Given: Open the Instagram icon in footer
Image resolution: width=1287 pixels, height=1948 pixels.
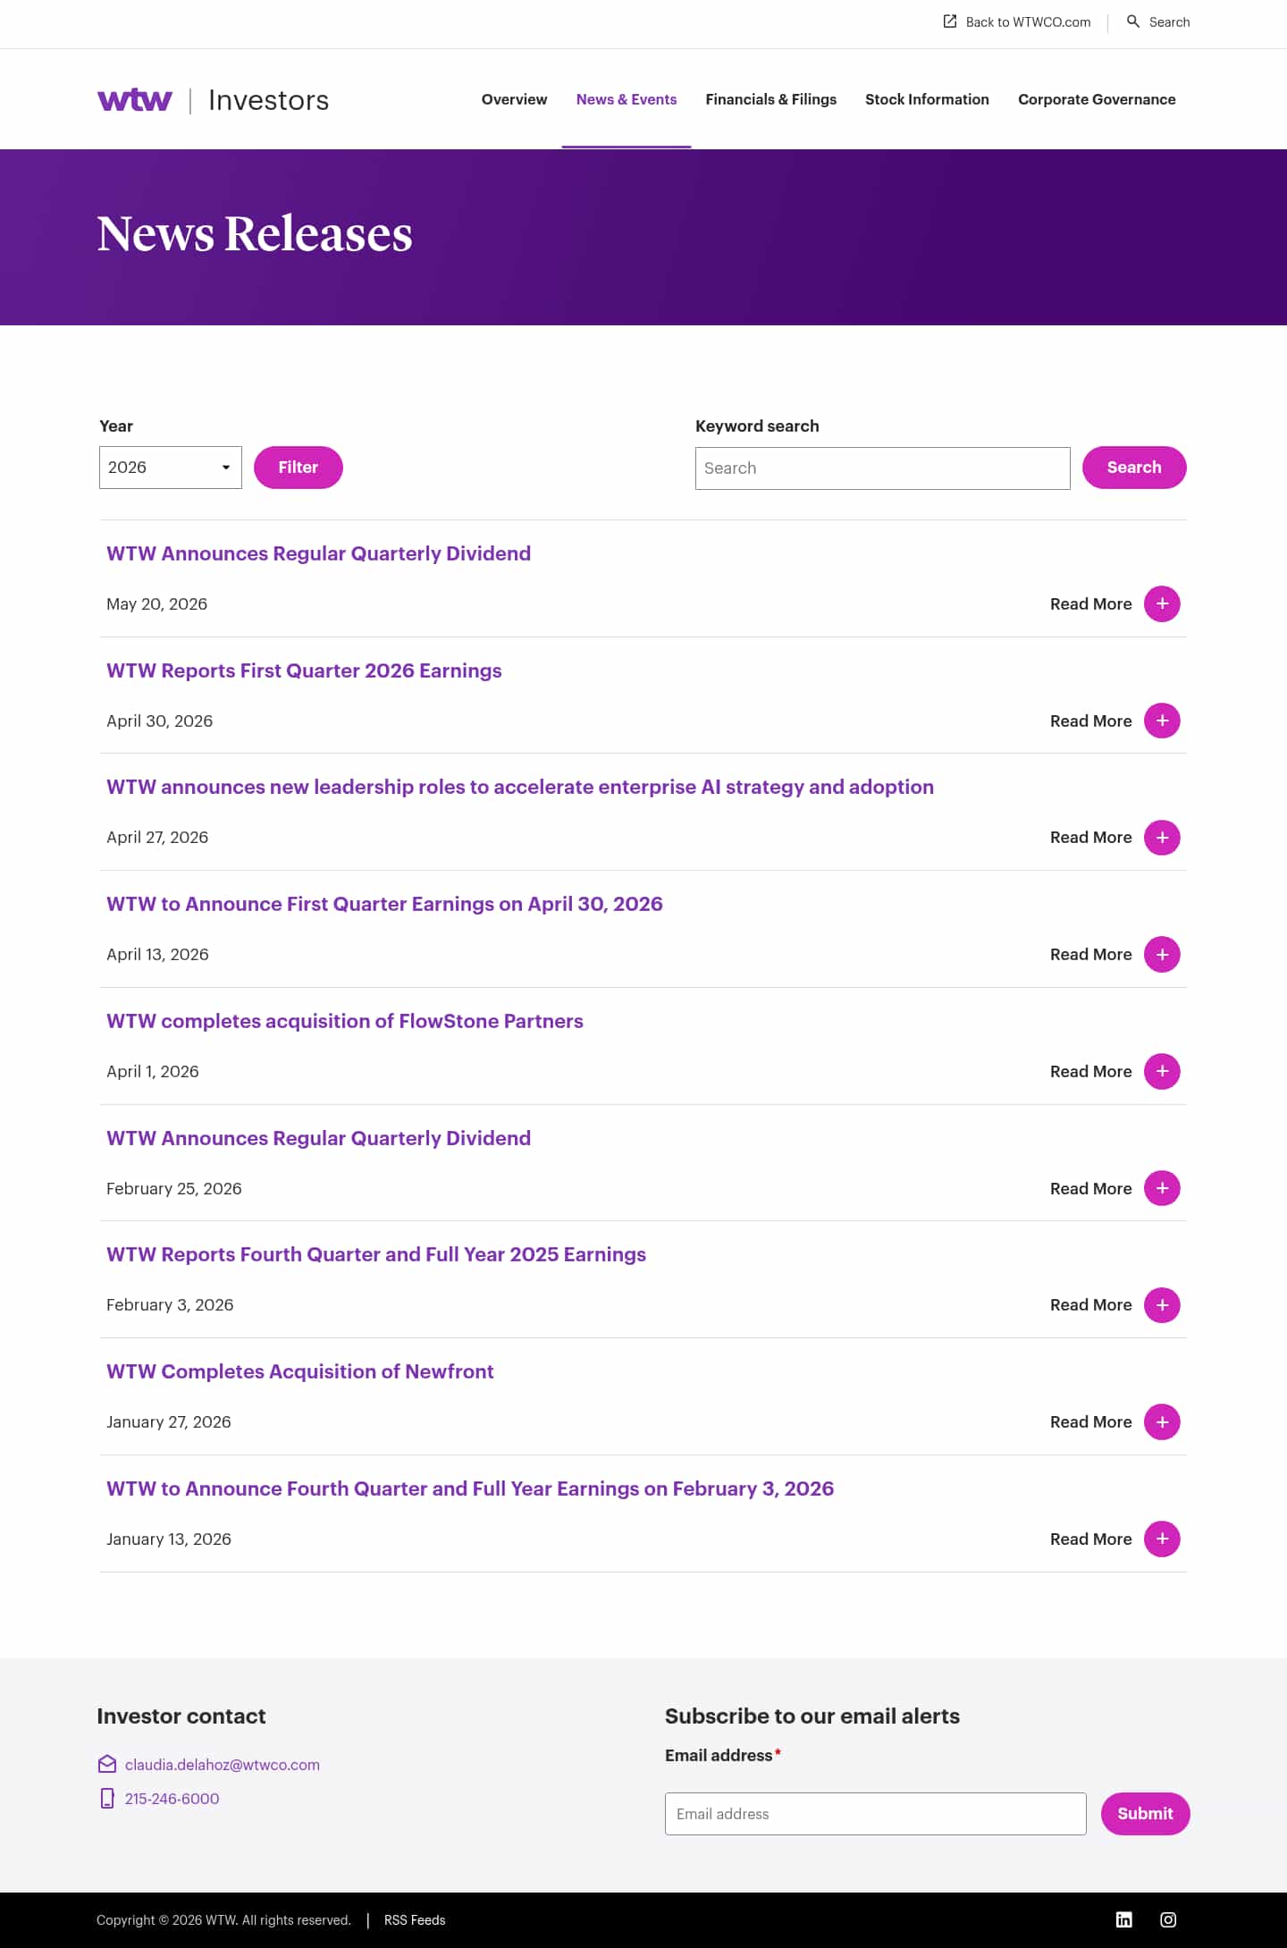Looking at the screenshot, I should tap(1168, 1919).
